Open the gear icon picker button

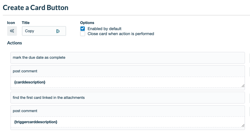click(12, 31)
